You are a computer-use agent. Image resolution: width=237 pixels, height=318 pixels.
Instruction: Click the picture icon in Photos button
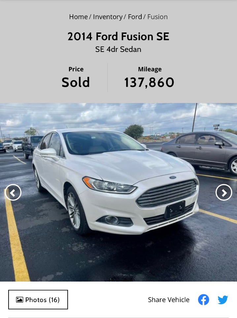pos(19,299)
